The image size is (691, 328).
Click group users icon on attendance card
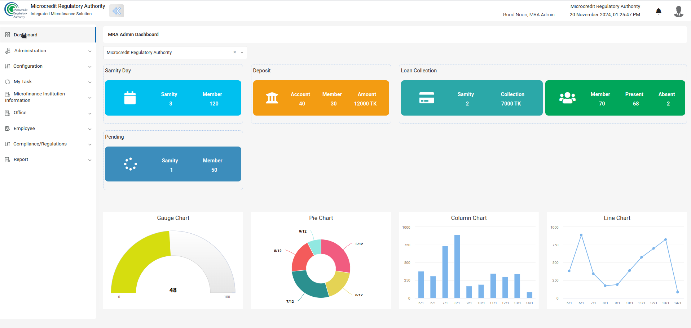[567, 98]
